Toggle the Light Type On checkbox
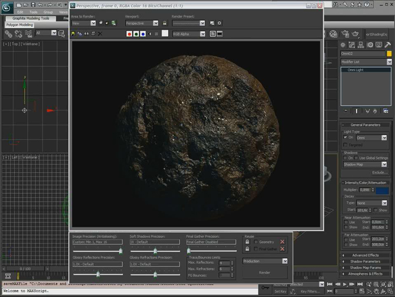 click(345, 137)
